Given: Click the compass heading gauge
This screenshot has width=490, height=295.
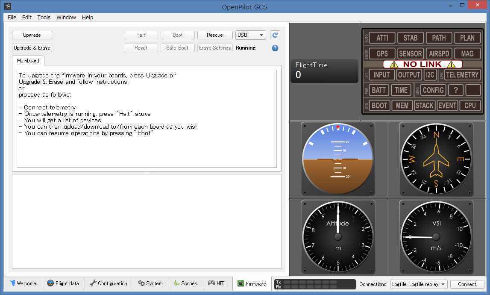Looking at the screenshot, I should (436, 159).
